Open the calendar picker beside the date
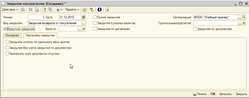The width and height of the screenshot is (249, 98). (84, 17)
